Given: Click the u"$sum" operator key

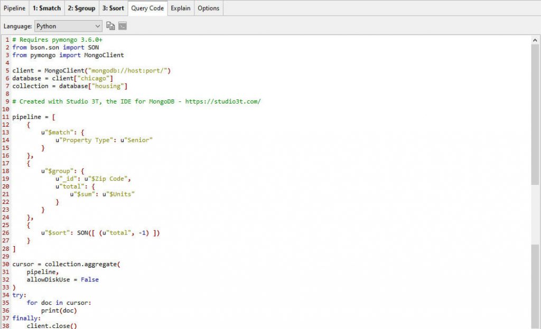Looking at the screenshot, I should (82, 194).
